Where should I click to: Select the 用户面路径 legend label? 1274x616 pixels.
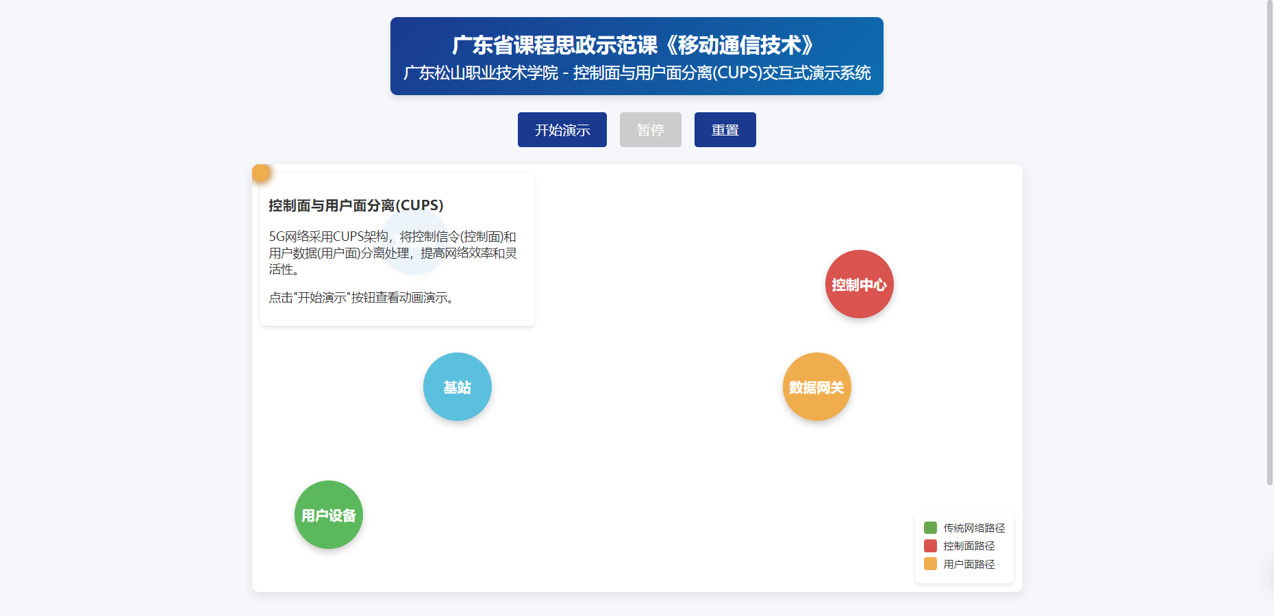pyautogui.click(x=969, y=564)
